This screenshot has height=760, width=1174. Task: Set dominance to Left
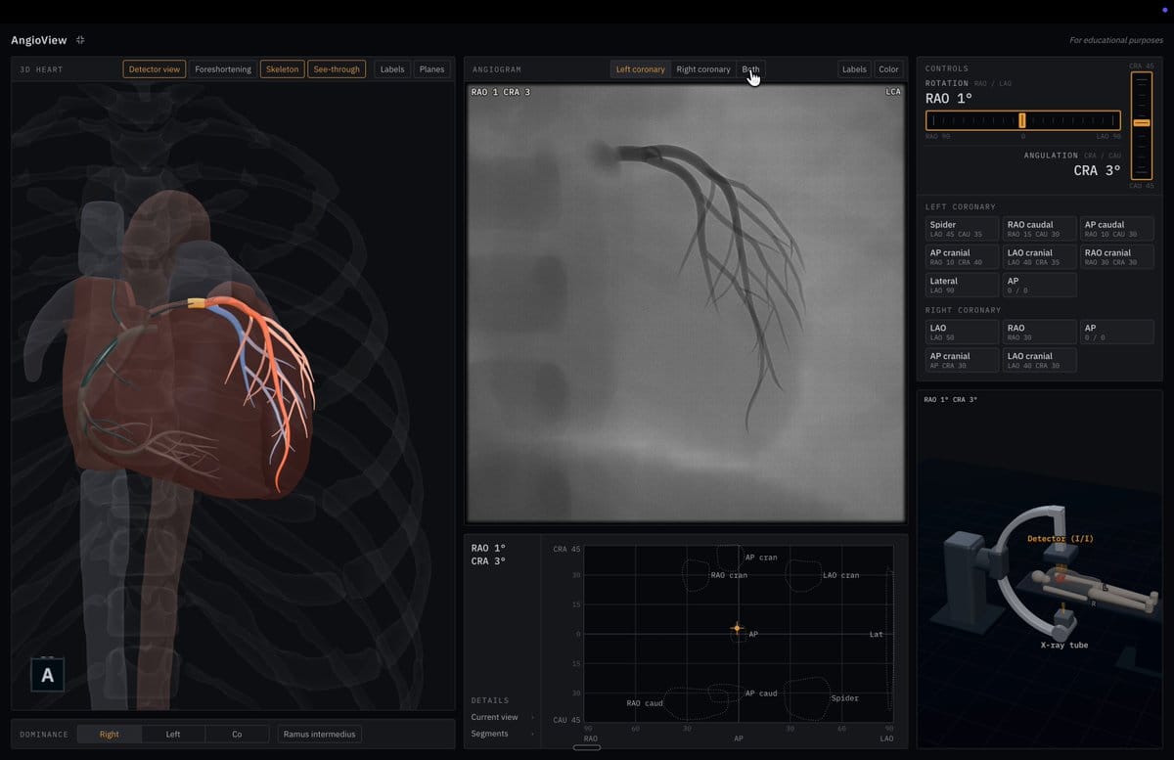pos(173,734)
